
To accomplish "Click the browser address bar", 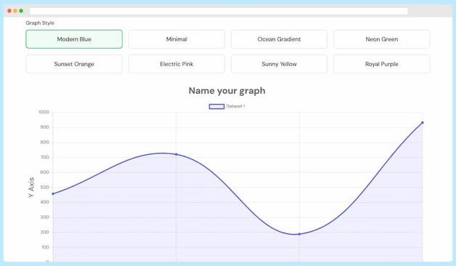I will (x=219, y=11).
